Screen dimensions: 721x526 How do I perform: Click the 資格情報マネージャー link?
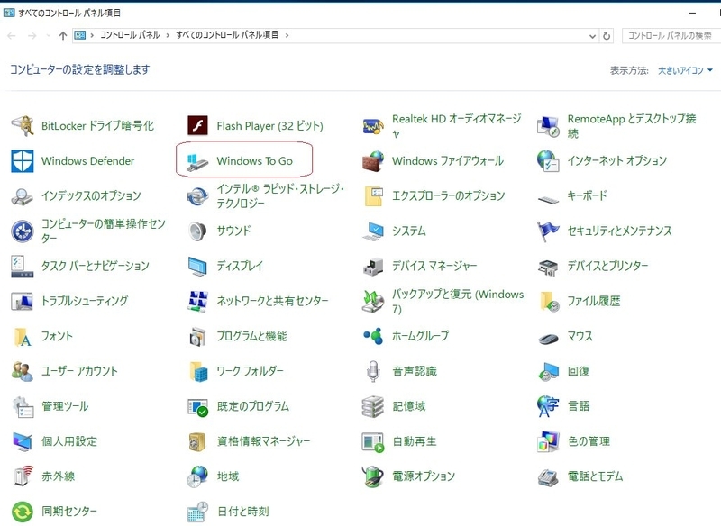point(263,441)
